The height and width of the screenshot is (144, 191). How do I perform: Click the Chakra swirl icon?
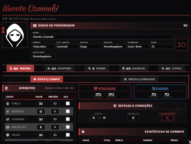tap(154, 89)
